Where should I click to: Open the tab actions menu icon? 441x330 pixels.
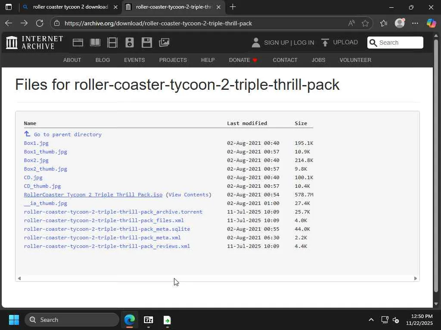[9, 7]
